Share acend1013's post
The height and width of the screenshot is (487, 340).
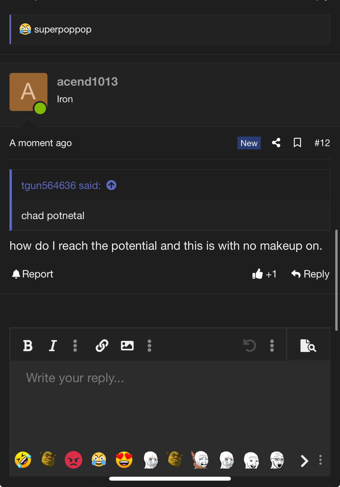[276, 143]
